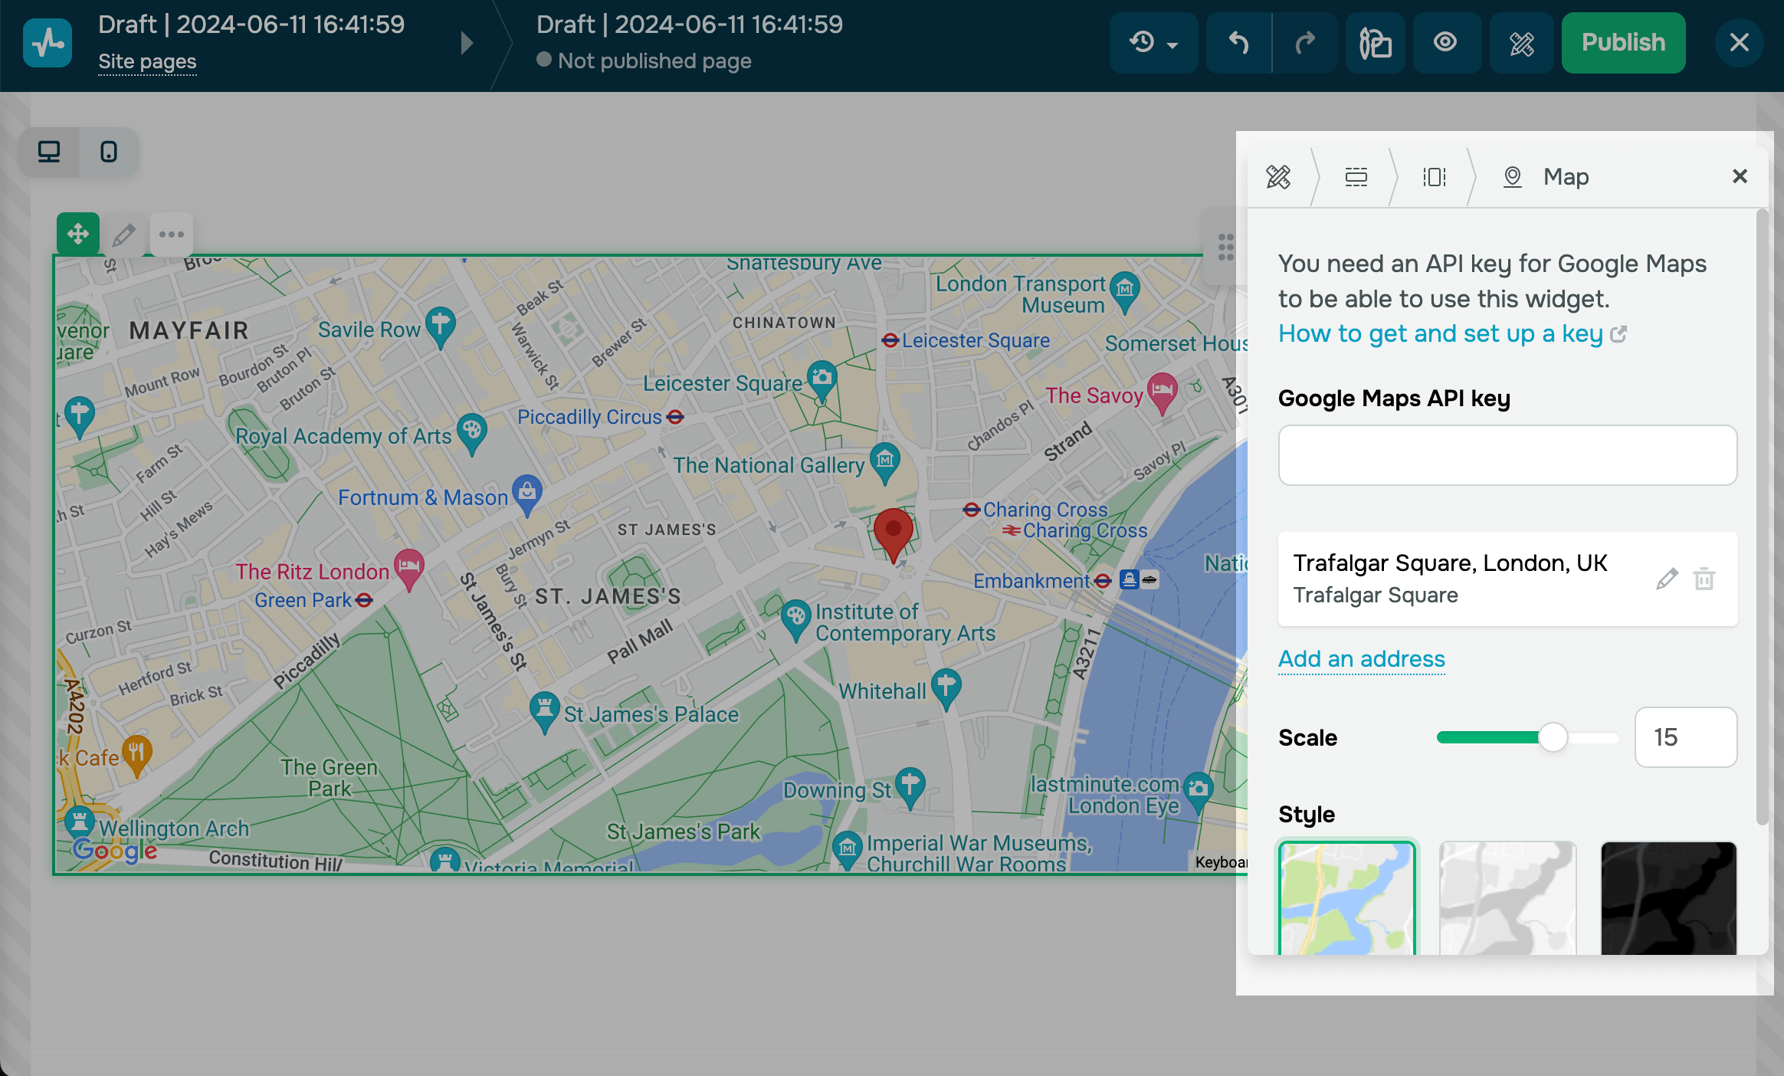The width and height of the screenshot is (1784, 1076).
Task: Edit the Trafalgar Square address
Action: [x=1667, y=579]
